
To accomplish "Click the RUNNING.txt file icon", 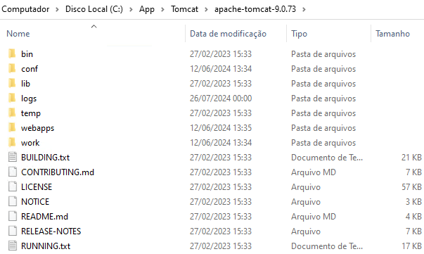I will pyautogui.click(x=13, y=246).
